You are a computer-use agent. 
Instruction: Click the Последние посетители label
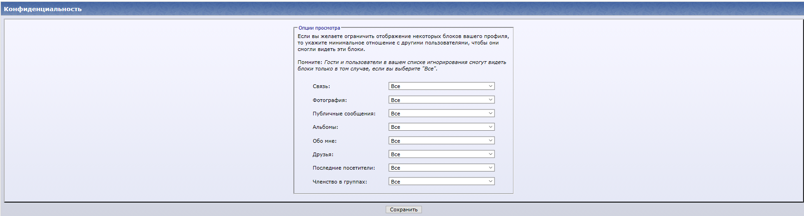(x=343, y=168)
